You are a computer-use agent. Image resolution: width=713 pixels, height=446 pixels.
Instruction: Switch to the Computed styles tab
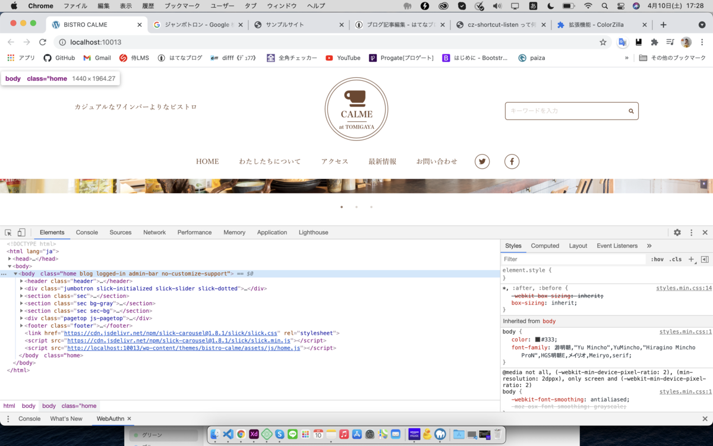tap(545, 246)
